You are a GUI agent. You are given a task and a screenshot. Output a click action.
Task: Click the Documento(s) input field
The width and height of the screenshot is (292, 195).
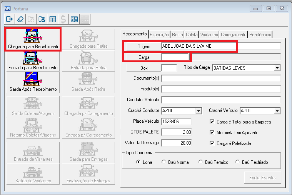click(x=221, y=78)
